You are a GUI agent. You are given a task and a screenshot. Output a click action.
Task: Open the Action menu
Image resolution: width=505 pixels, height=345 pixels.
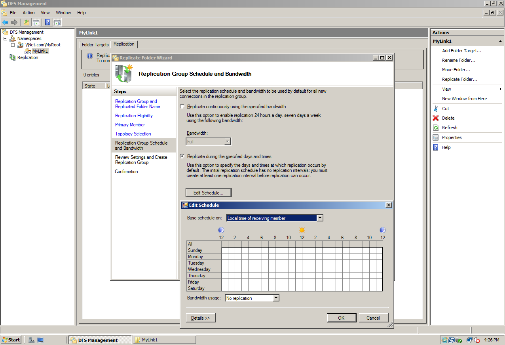click(x=28, y=13)
